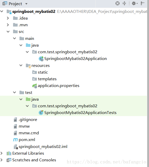
Task: Collapse main com.test.springboot_mybatis02 package chevron
Action: (27, 52)
